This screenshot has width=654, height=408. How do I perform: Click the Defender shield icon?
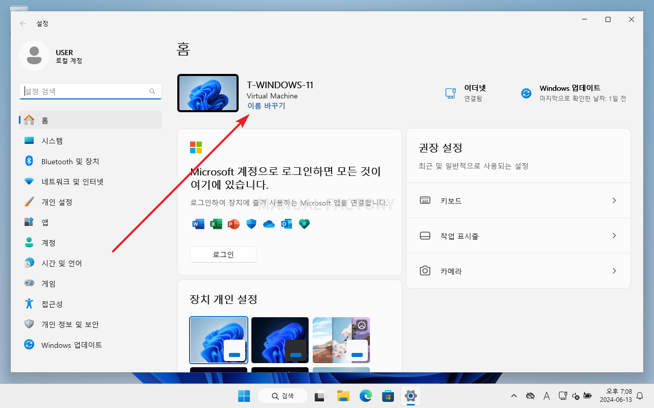click(x=251, y=223)
